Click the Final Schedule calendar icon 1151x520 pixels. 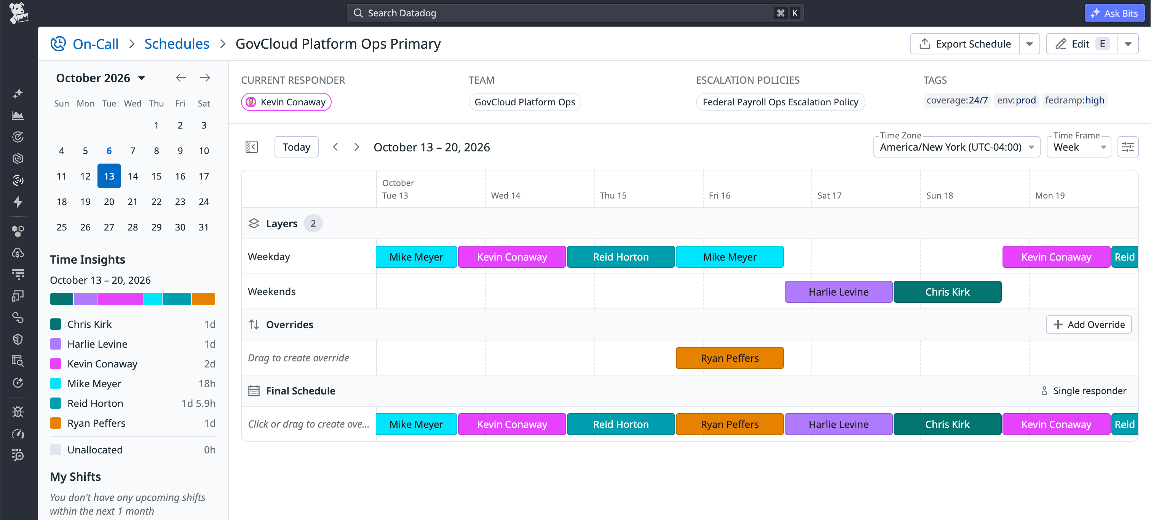click(254, 391)
